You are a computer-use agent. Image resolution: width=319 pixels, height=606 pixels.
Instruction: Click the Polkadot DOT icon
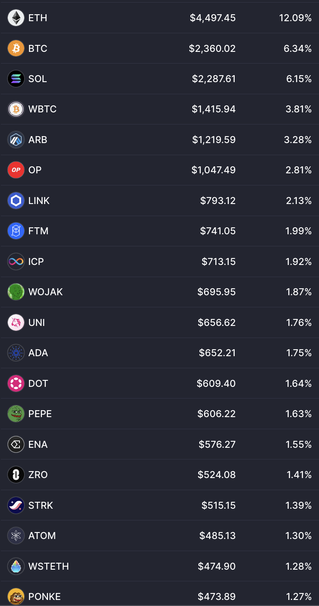pos(16,383)
